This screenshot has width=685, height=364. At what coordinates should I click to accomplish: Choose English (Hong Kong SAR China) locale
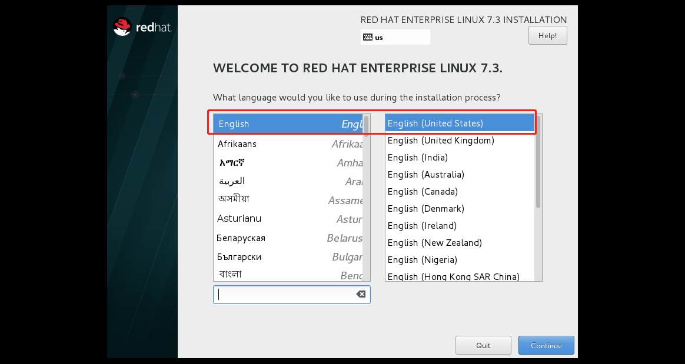[460, 275]
